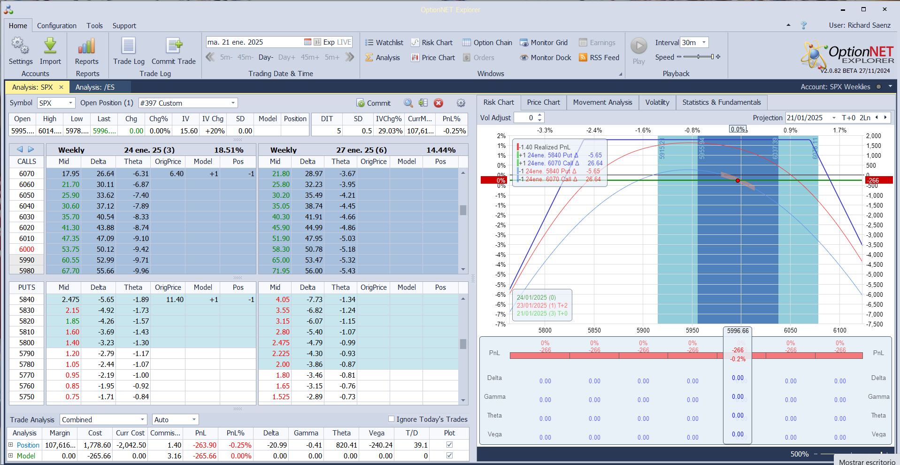Open the Tools ribbon tab
900x465 pixels.
[94, 26]
